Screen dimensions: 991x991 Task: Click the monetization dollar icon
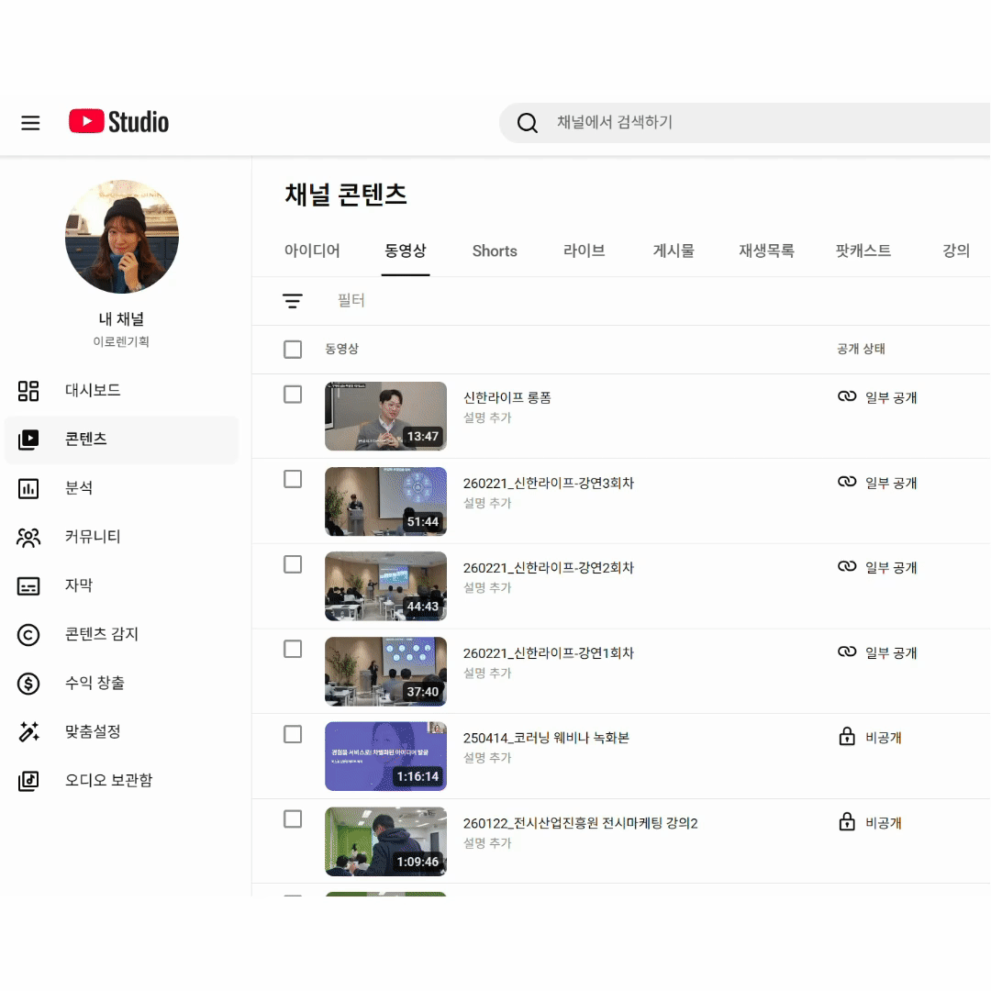pyautogui.click(x=28, y=684)
